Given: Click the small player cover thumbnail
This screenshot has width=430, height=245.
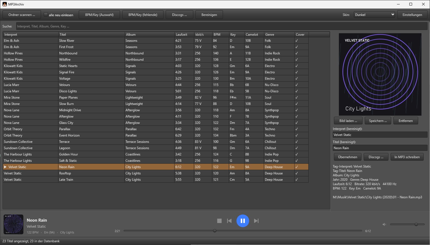Looking at the screenshot, I should coord(13,224).
